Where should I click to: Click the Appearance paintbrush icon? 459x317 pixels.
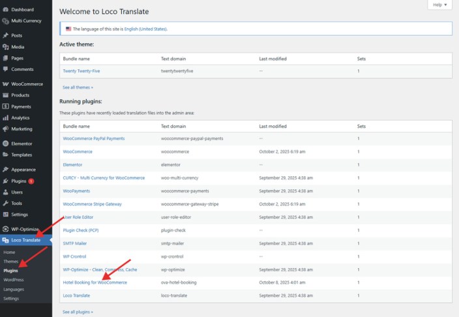(x=5, y=170)
